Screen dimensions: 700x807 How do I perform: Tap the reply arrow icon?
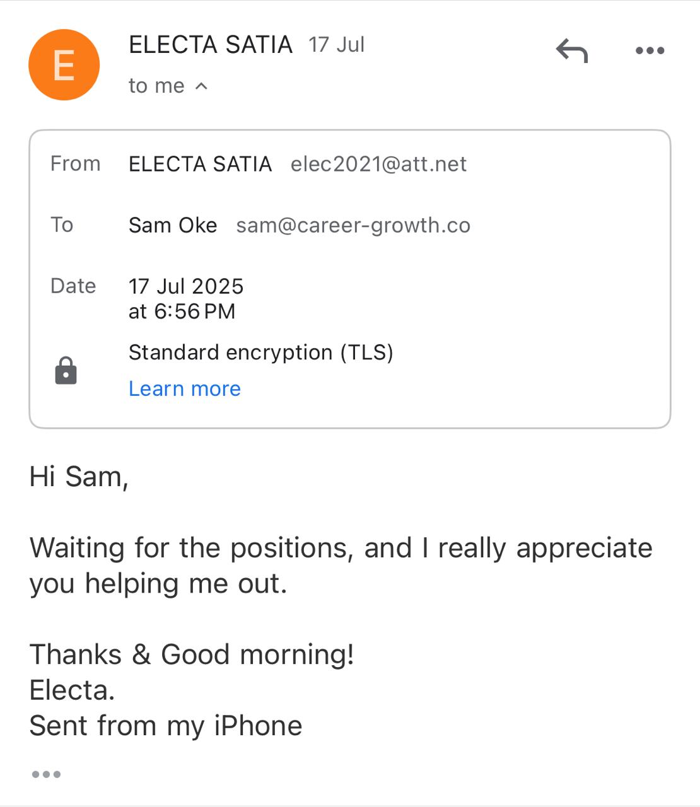571,50
